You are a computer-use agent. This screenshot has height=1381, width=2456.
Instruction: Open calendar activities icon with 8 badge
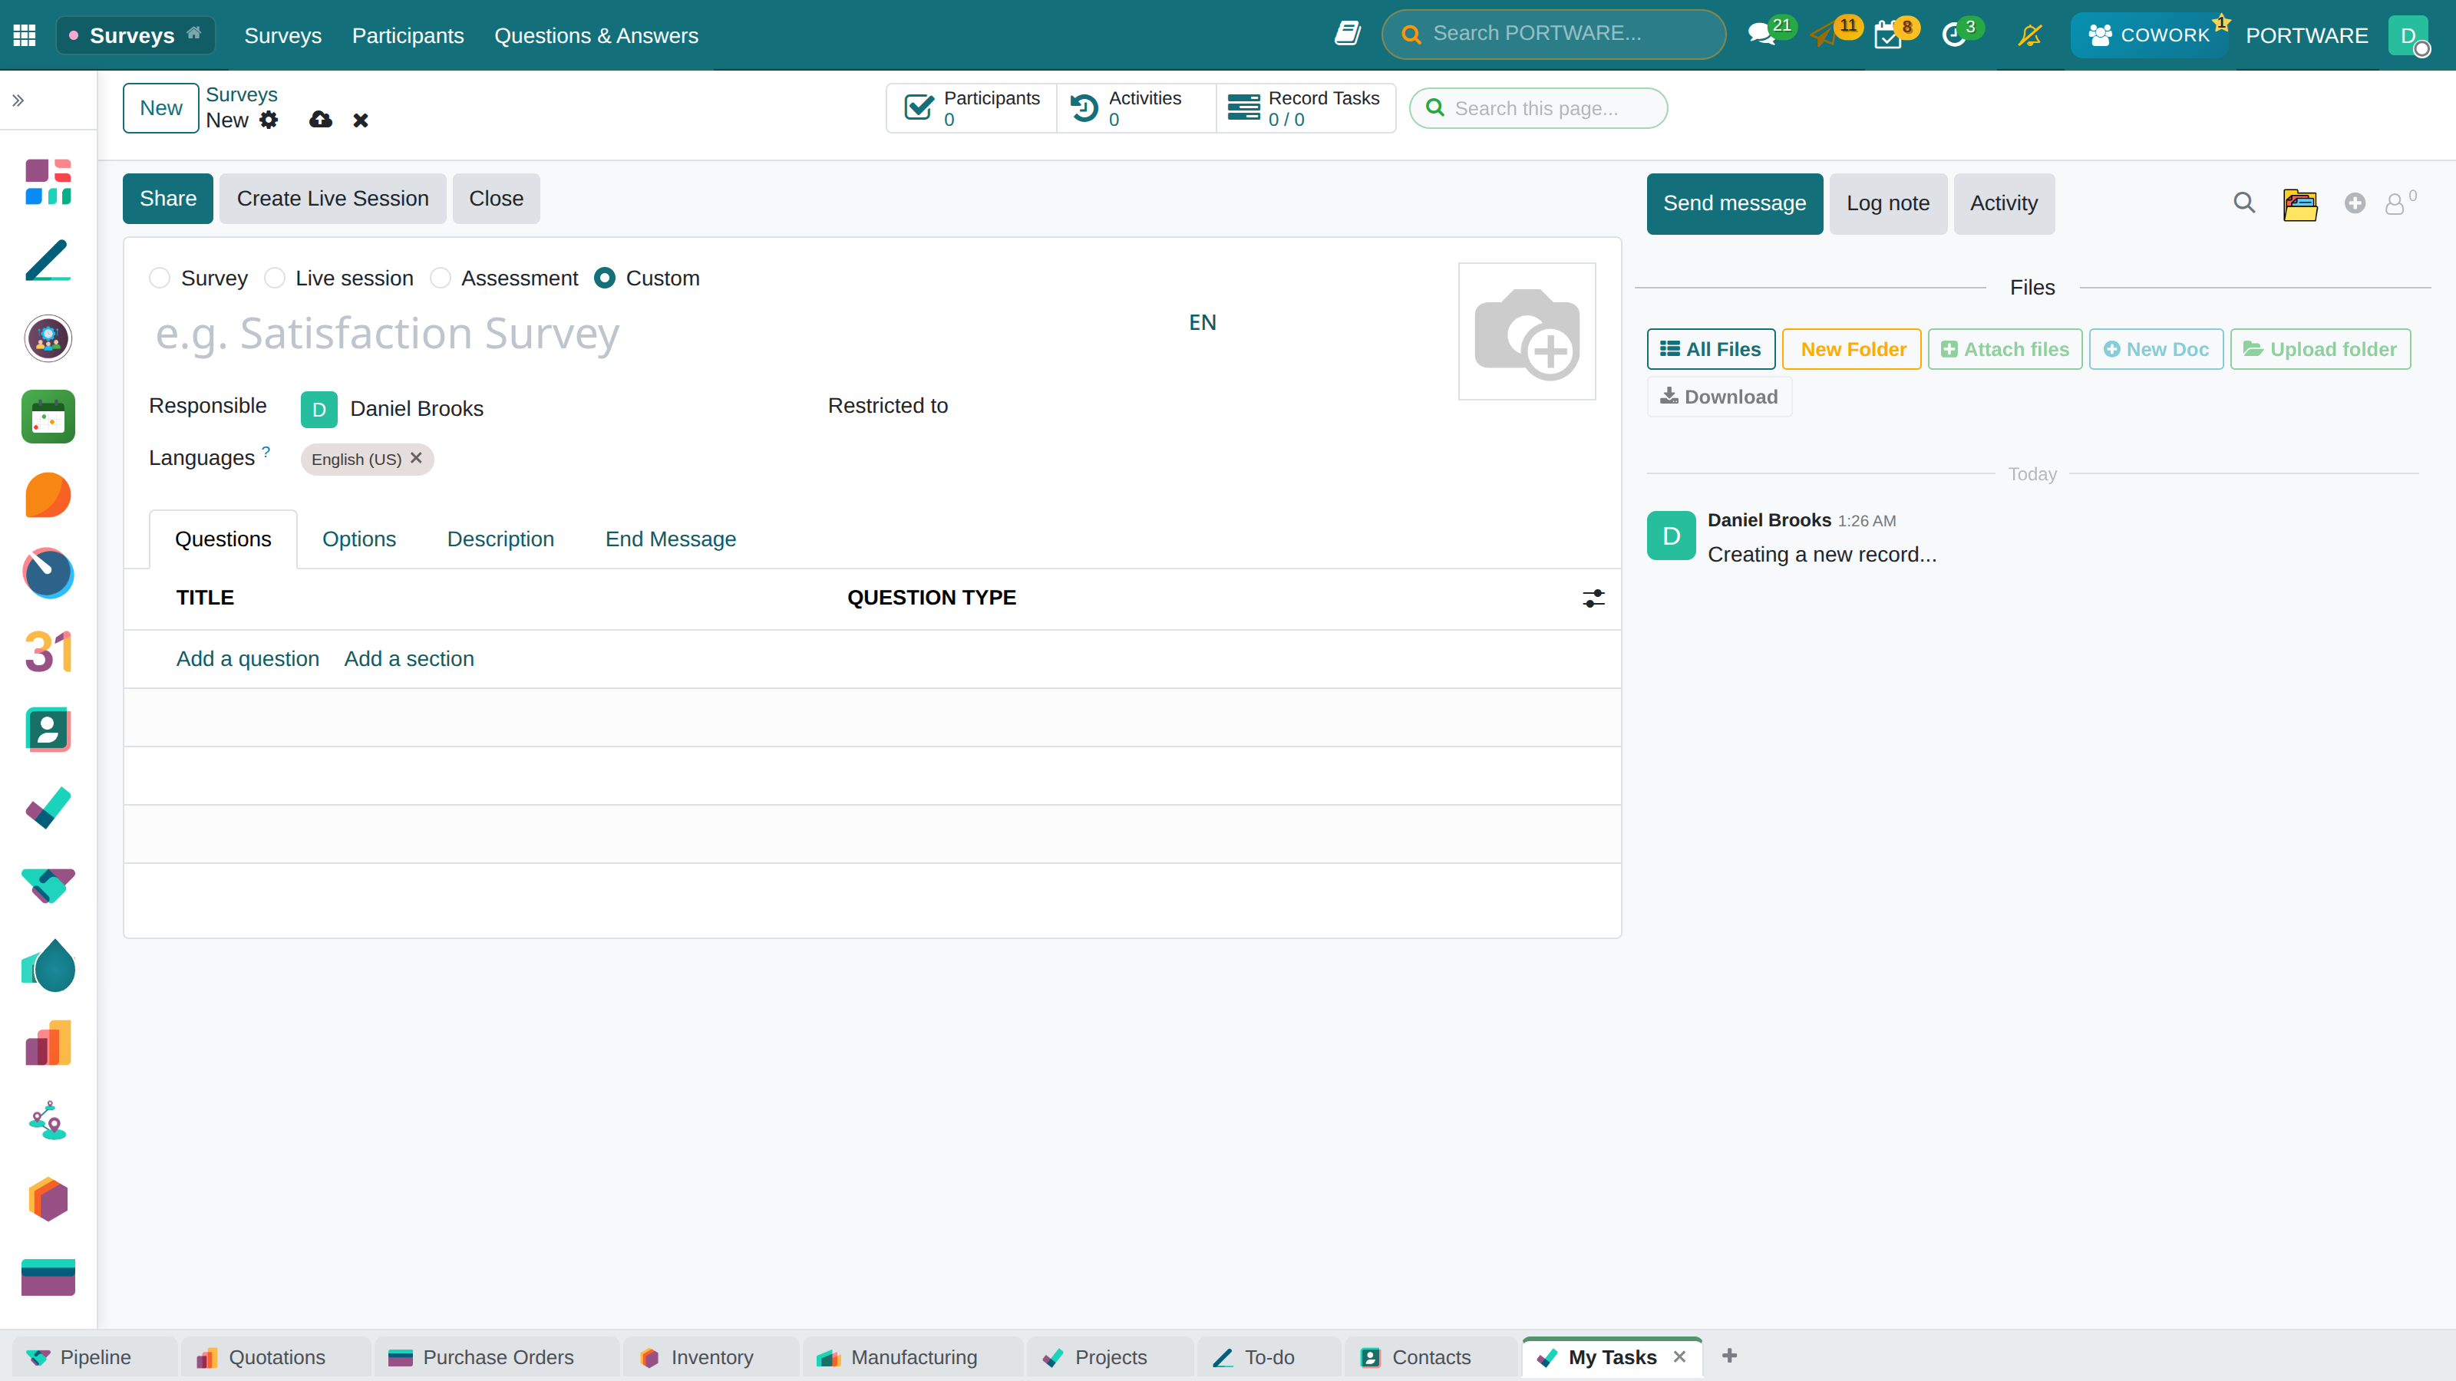pos(1887,36)
